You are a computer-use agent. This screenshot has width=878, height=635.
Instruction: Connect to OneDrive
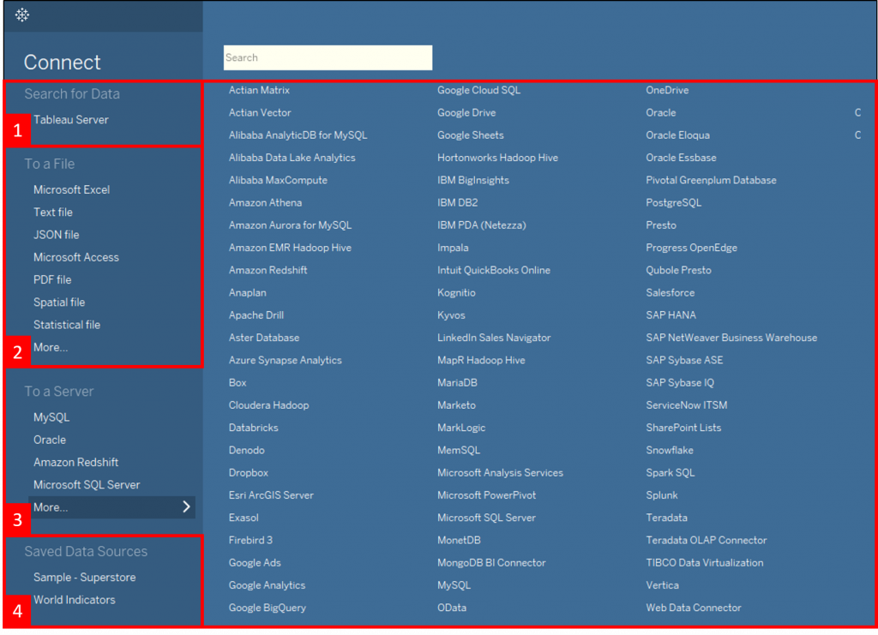coord(667,90)
